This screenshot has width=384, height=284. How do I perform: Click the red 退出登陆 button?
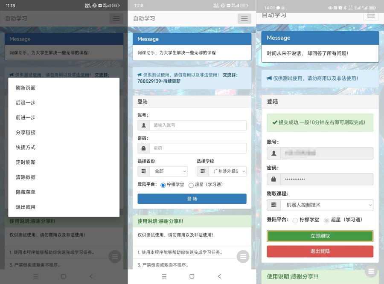320,251
